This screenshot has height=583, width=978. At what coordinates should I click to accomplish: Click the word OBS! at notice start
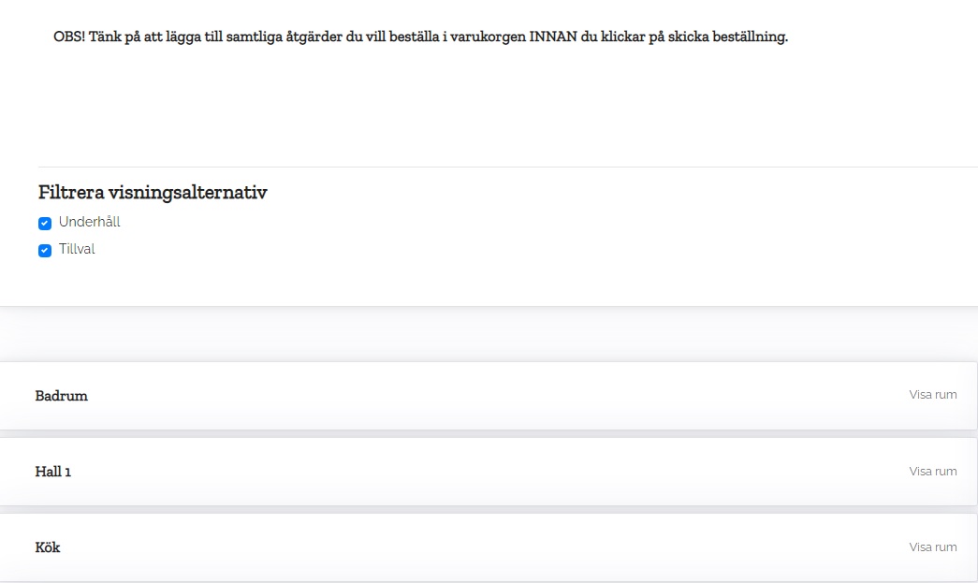point(69,37)
